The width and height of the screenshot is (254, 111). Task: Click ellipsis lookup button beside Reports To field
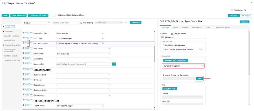tap(114, 64)
